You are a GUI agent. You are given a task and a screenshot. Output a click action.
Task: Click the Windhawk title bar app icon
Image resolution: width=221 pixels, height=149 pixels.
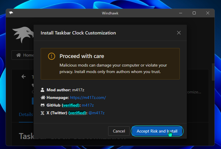[11, 13]
